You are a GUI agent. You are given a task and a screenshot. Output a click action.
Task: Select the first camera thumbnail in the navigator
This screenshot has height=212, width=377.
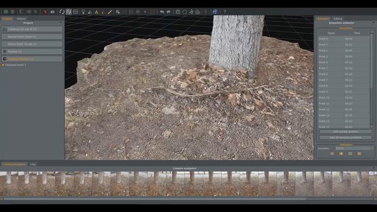[x=9, y=184]
